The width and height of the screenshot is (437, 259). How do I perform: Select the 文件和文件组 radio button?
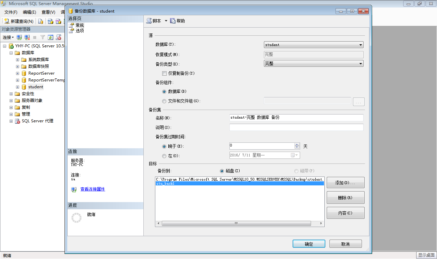click(x=164, y=101)
